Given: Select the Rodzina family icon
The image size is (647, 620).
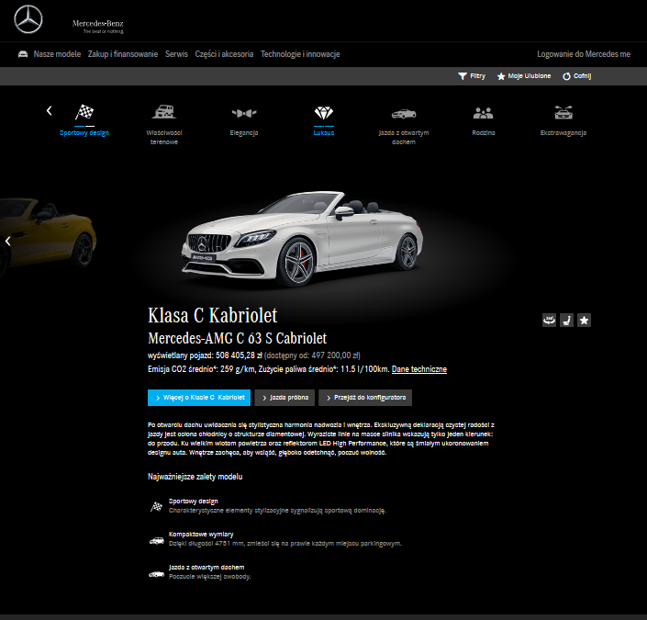Looking at the screenshot, I should [x=484, y=113].
